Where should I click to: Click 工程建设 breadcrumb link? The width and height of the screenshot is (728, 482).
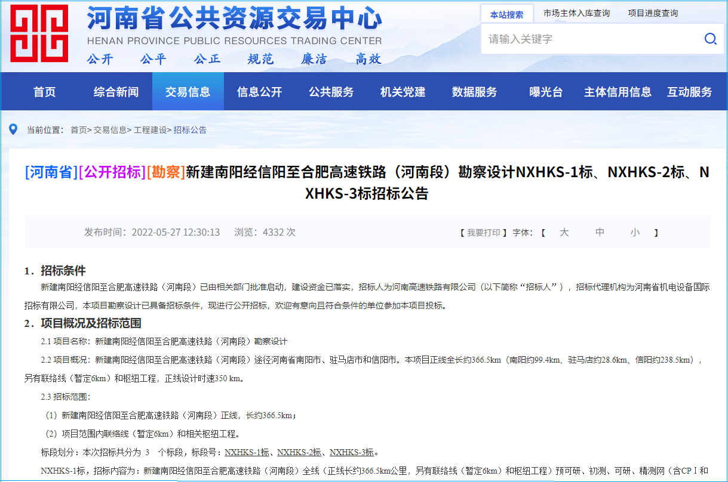(150, 130)
